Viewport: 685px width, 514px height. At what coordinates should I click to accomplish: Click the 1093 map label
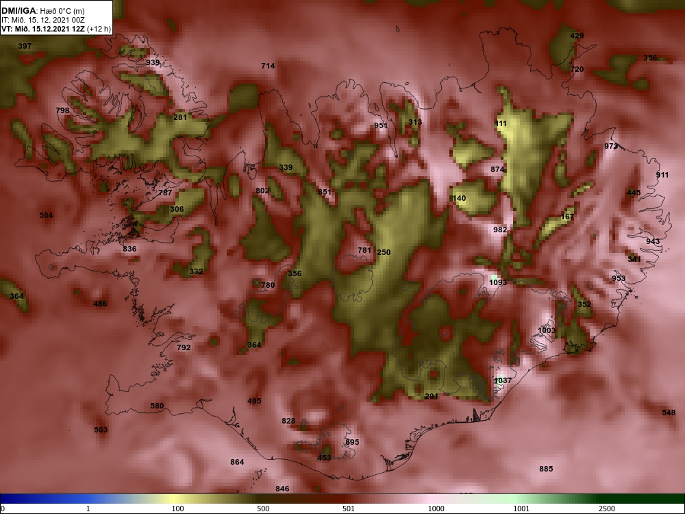pyautogui.click(x=498, y=283)
